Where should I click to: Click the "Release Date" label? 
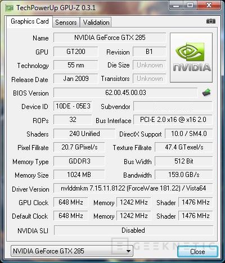coord(30,80)
